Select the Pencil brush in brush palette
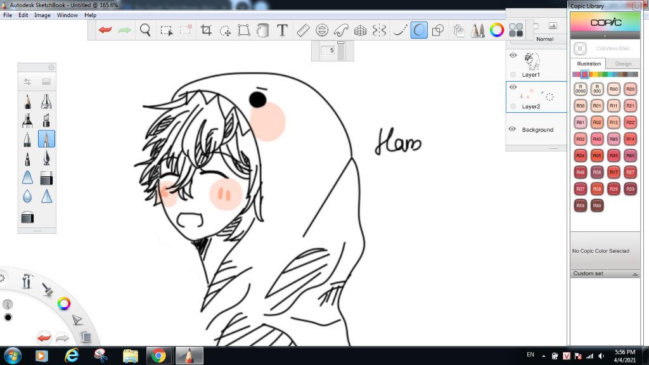Image resolution: width=649 pixels, height=365 pixels. (27, 101)
